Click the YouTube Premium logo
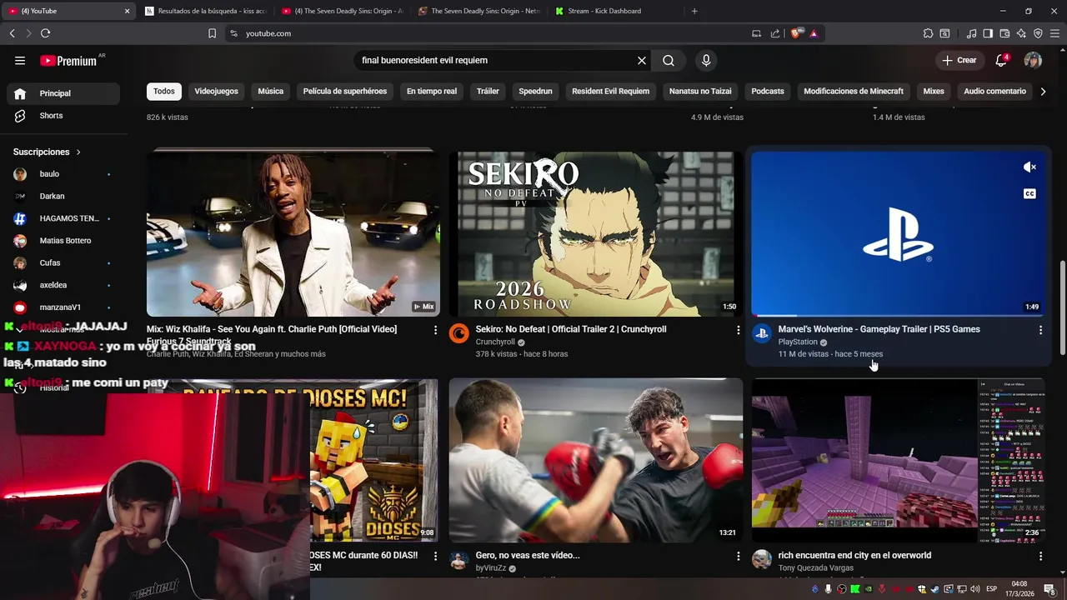Image resolution: width=1067 pixels, height=600 pixels. (70, 60)
